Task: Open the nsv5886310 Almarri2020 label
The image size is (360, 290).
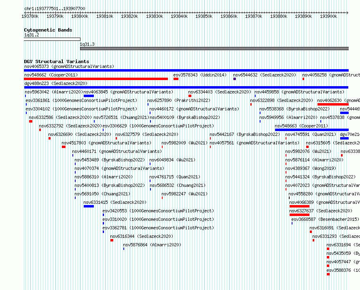Action: tap(104, 177)
